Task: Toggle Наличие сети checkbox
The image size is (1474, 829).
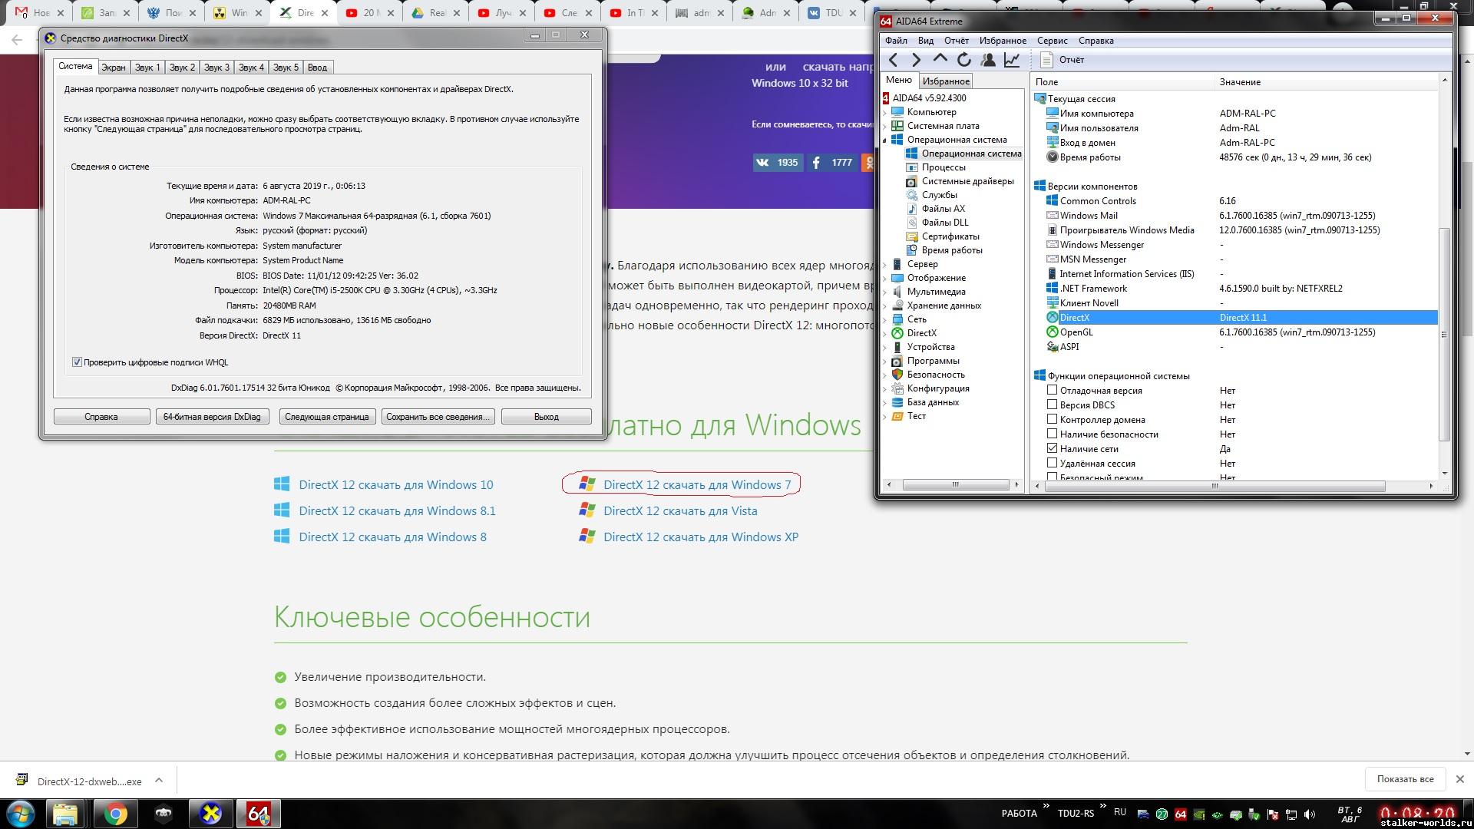Action: pos(1052,448)
